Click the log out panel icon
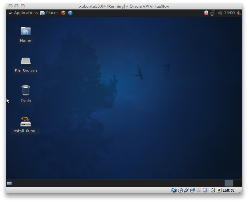The width and height of the screenshot is (248, 202). (238, 13)
